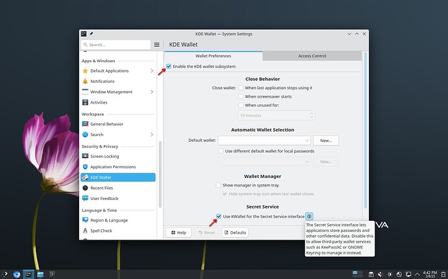Image resolution: width=448 pixels, height=279 pixels.
Task: Click the Help button
Action: (179, 232)
